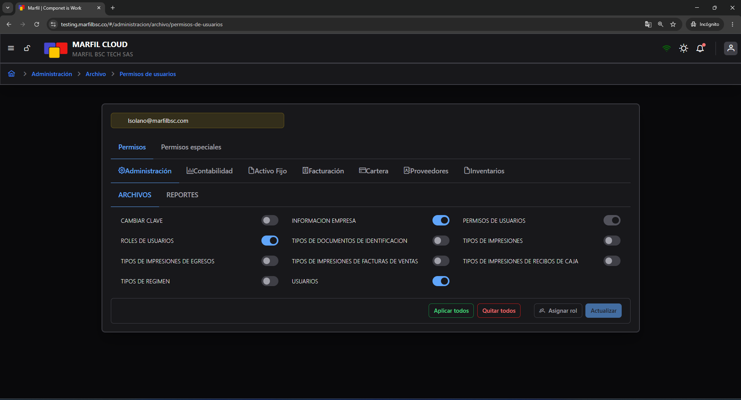
Task: Click the Asignar rol button
Action: coord(558,311)
